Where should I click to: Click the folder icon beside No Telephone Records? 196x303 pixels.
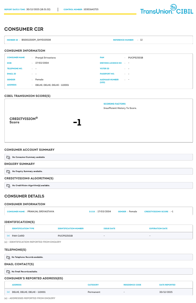8,257
